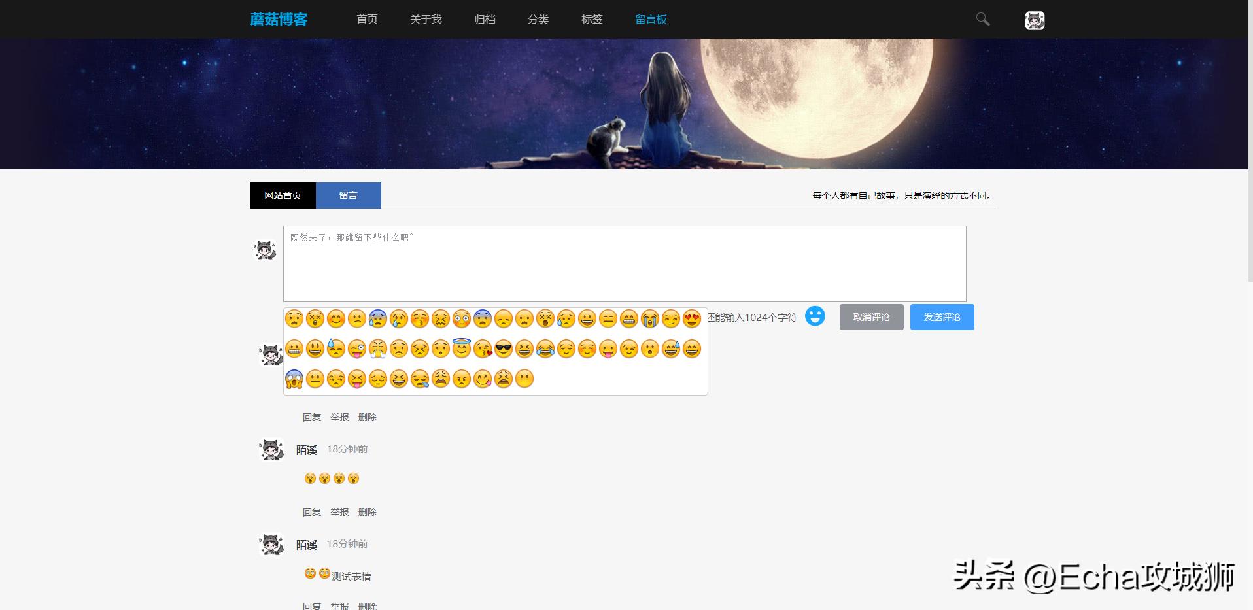Click 举报 under 陌溪's comment
The image size is (1253, 610).
tap(339, 512)
